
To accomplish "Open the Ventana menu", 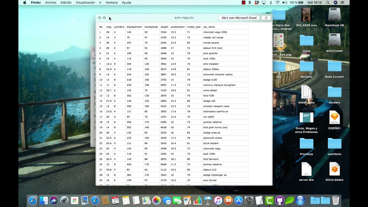I will click(x=112, y=3).
